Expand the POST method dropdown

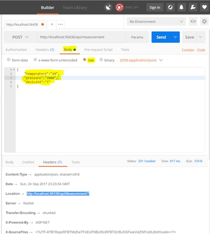[x=21, y=37]
